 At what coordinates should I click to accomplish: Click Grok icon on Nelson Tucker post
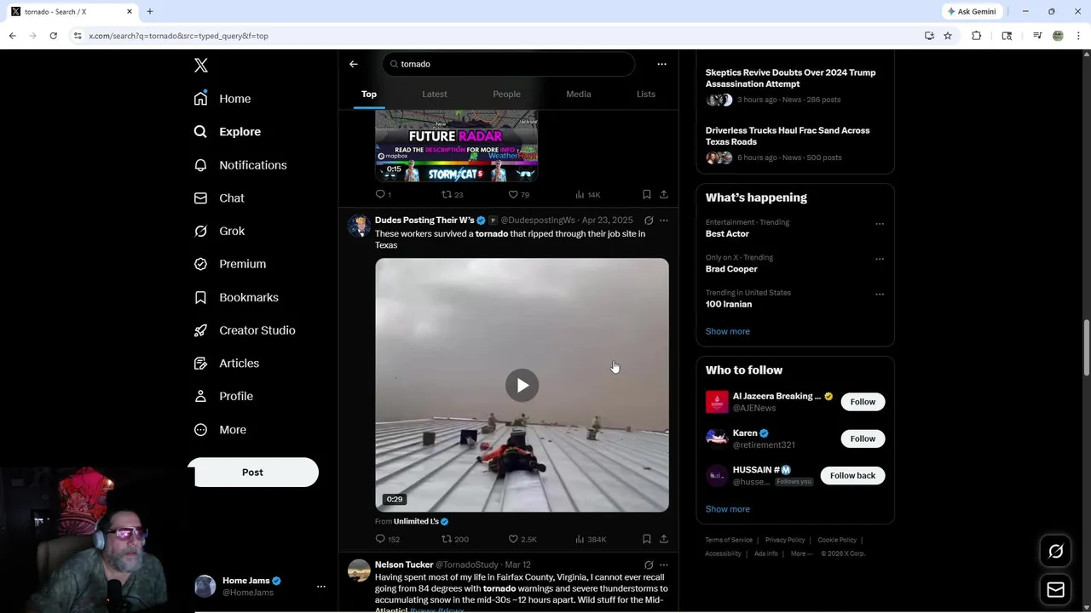click(x=649, y=564)
